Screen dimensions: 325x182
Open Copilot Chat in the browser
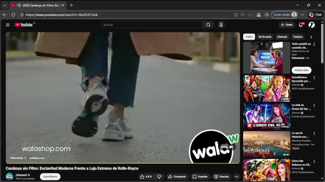tap(315, 15)
